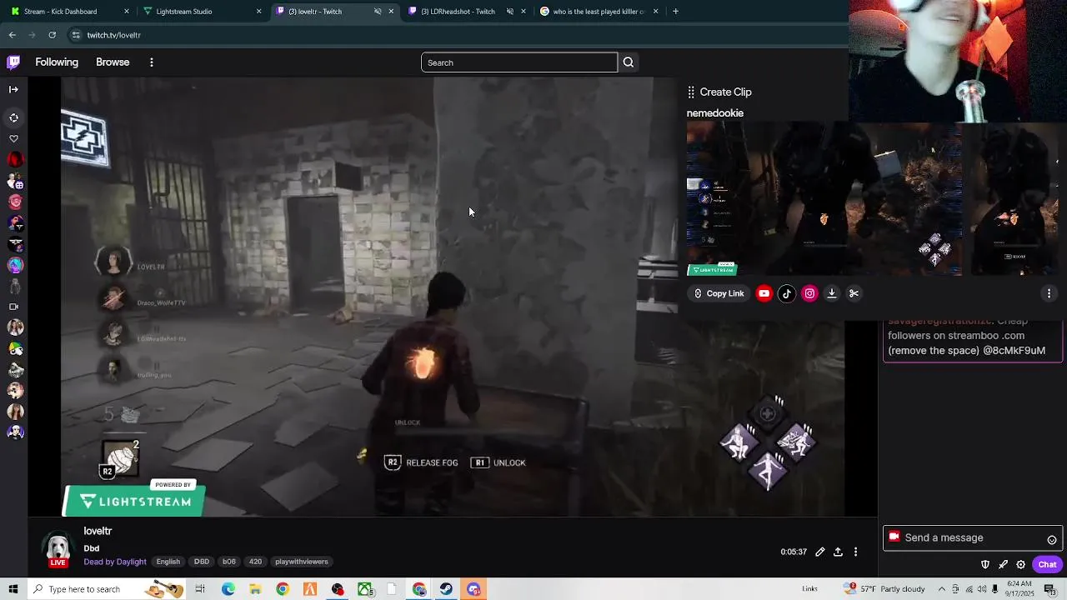The height and width of the screenshot is (600, 1067).
Task: Open chat settings gear
Action: (1020, 565)
